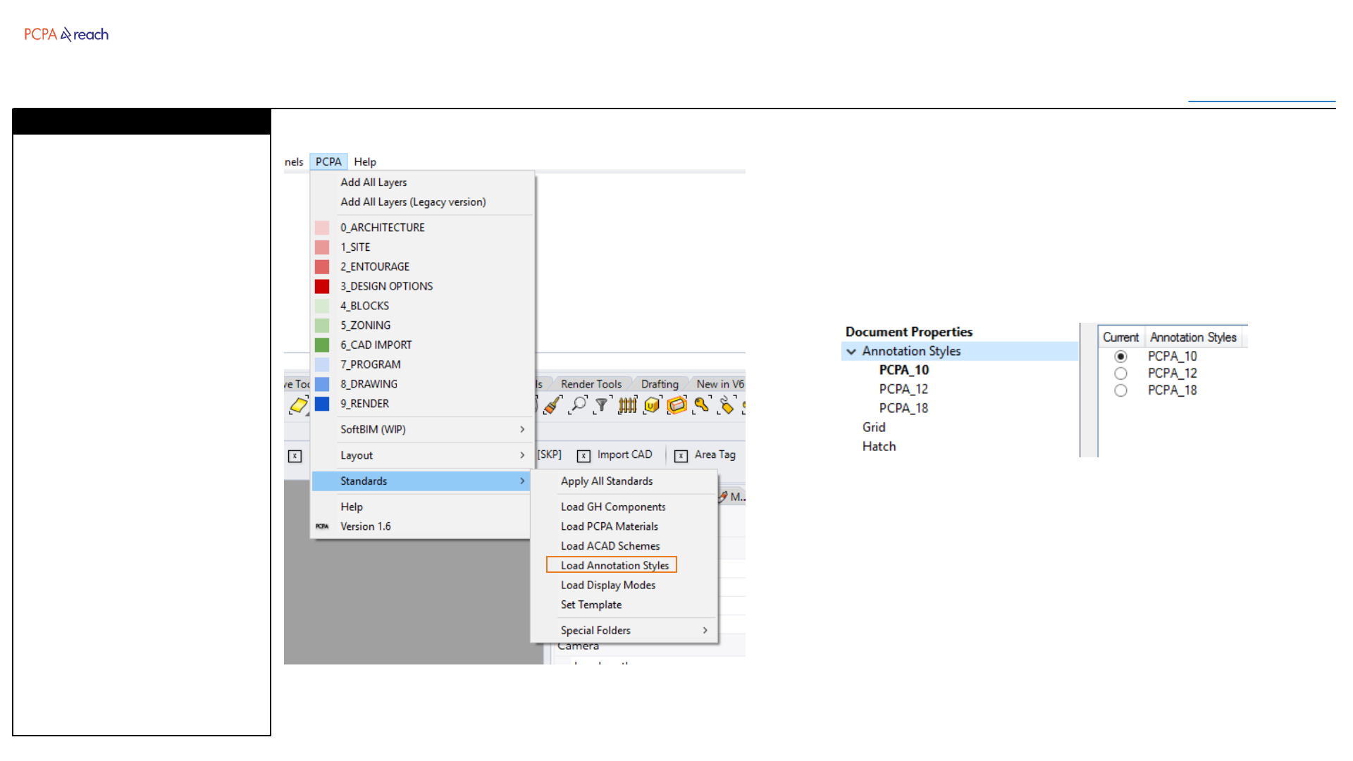Click the magnifying glass selection icon
The image size is (1353, 761).
point(578,404)
